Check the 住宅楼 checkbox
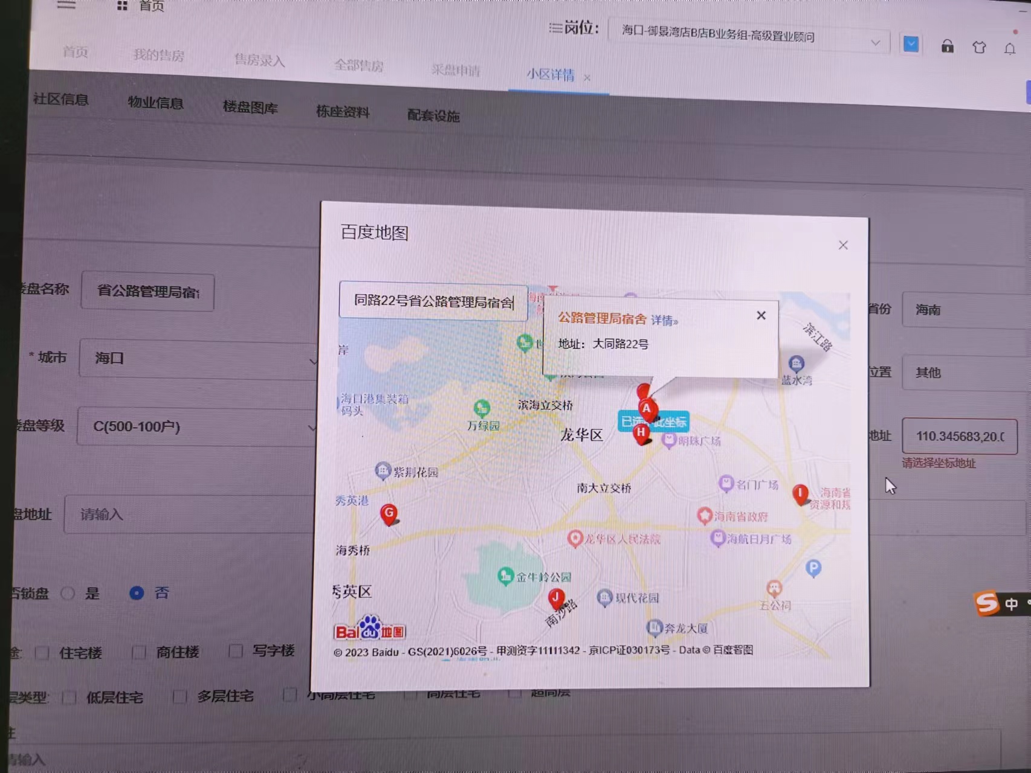Image resolution: width=1031 pixels, height=773 pixels. pos(42,653)
